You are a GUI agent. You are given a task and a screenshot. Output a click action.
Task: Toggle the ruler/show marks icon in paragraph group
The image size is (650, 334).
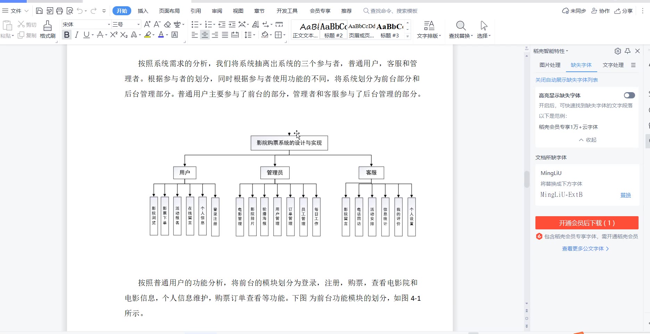(x=279, y=24)
